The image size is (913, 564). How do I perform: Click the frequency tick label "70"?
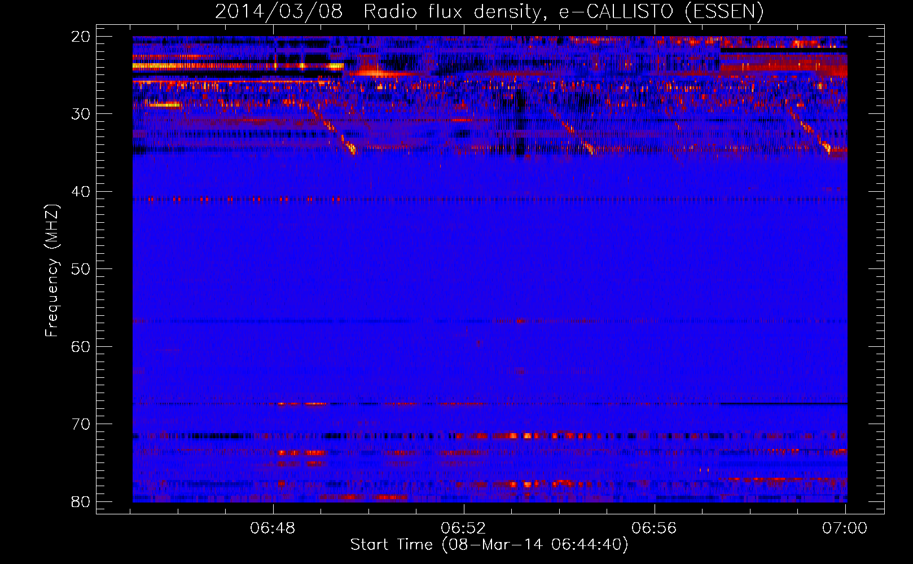point(81,424)
